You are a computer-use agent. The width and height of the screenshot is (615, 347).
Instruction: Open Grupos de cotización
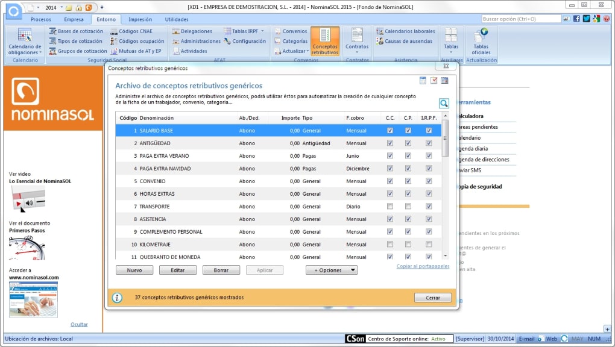click(x=78, y=51)
